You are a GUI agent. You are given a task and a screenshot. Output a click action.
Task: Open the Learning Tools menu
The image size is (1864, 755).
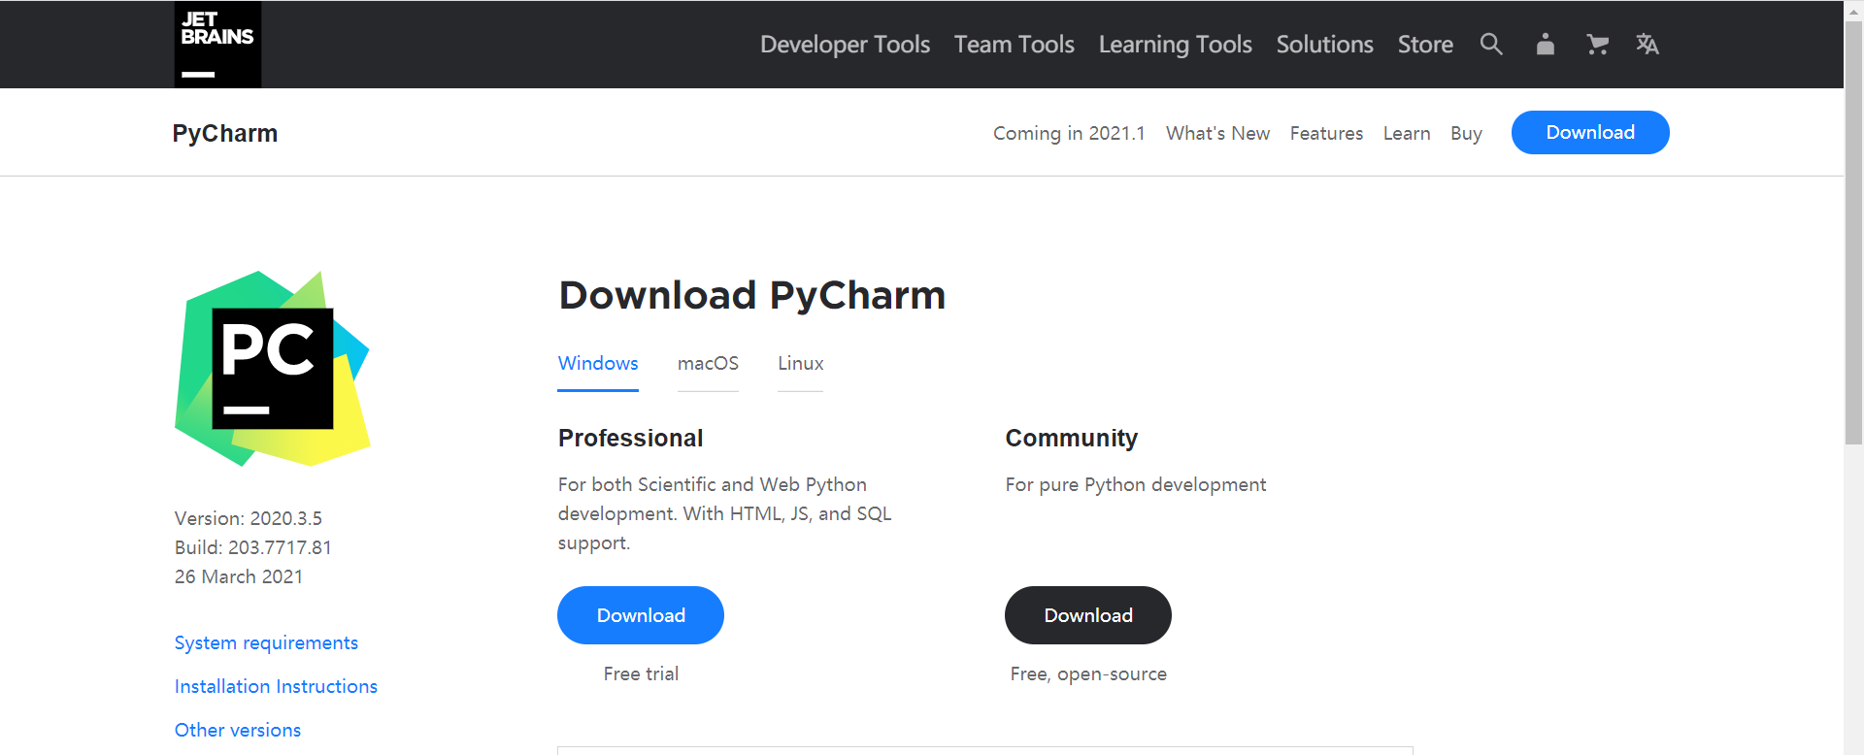point(1175,45)
